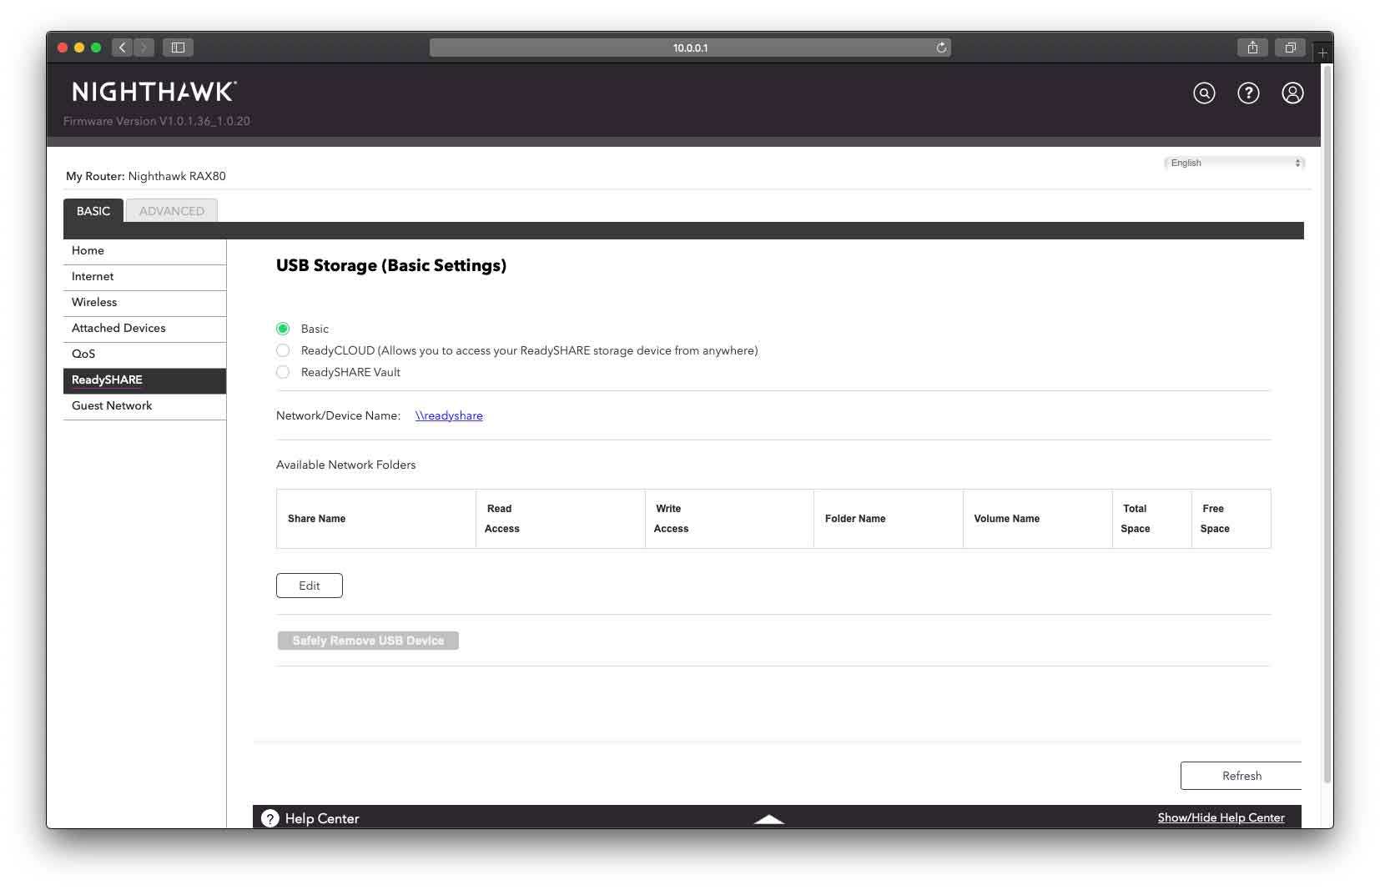The width and height of the screenshot is (1380, 890).
Task: Click the Help Center label text
Action: (322, 818)
